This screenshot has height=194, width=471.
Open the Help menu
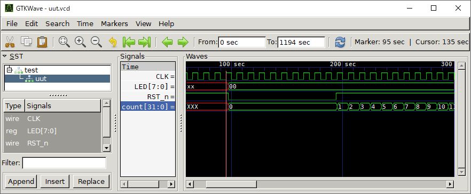coord(167,23)
